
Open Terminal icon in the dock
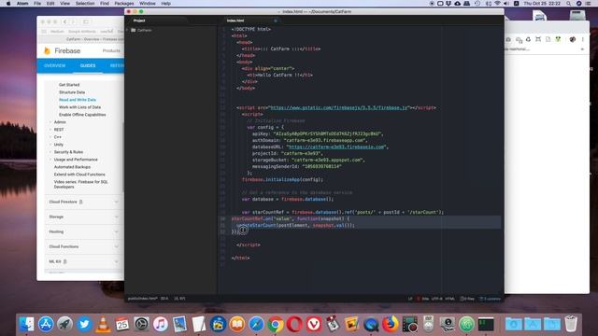pos(486,324)
